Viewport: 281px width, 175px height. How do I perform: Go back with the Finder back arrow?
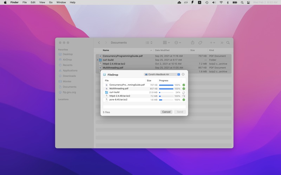click(x=99, y=43)
